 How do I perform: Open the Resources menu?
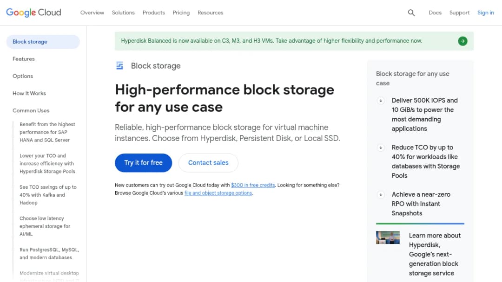[x=211, y=13]
